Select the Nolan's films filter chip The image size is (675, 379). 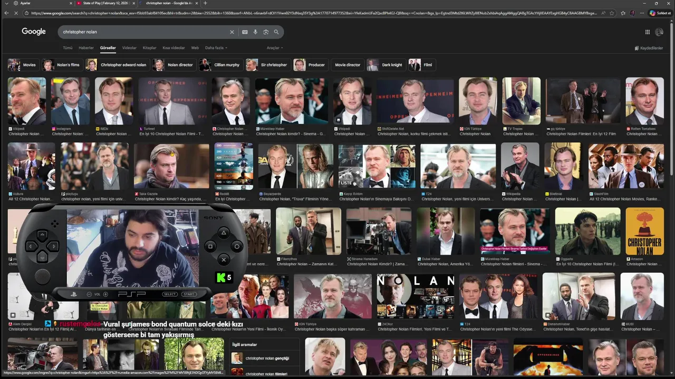(x=62, y=65)
